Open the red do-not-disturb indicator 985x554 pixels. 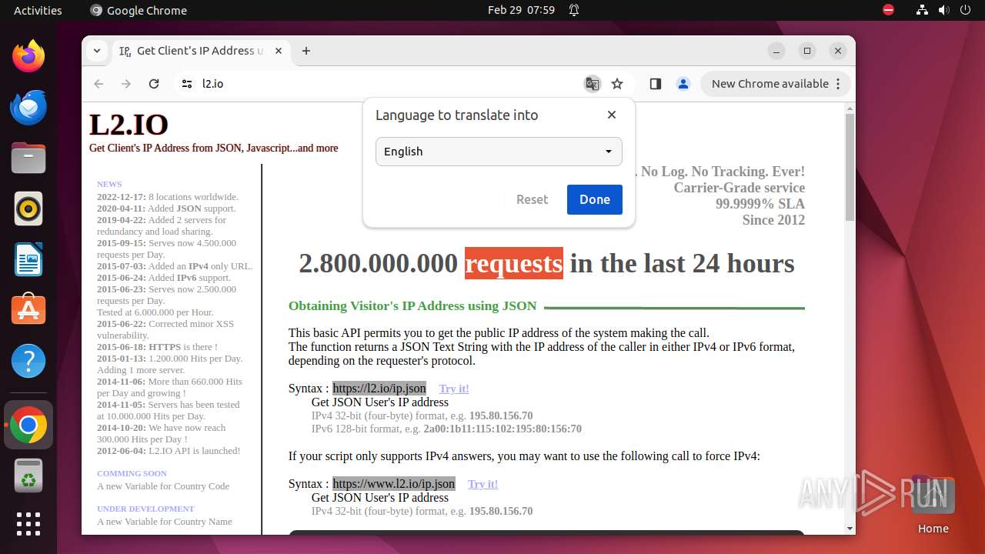888,10
